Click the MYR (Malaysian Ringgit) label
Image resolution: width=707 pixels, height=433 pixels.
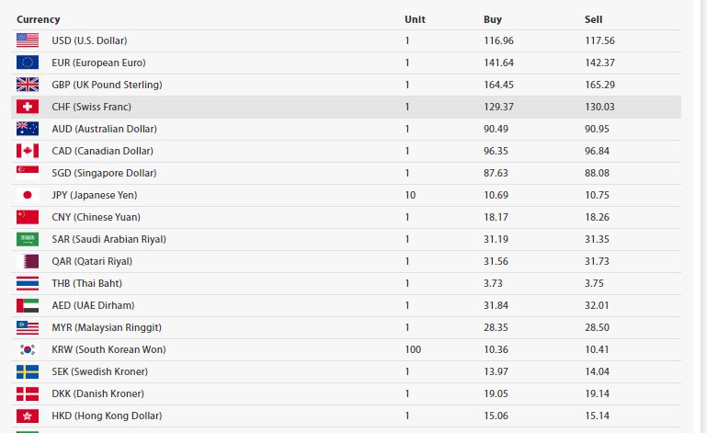pos(107,327)
